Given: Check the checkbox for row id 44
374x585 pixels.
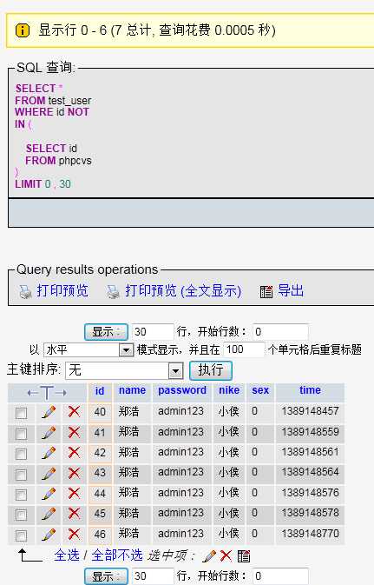Looking at the screenshot, I should [x=21, y=495].
